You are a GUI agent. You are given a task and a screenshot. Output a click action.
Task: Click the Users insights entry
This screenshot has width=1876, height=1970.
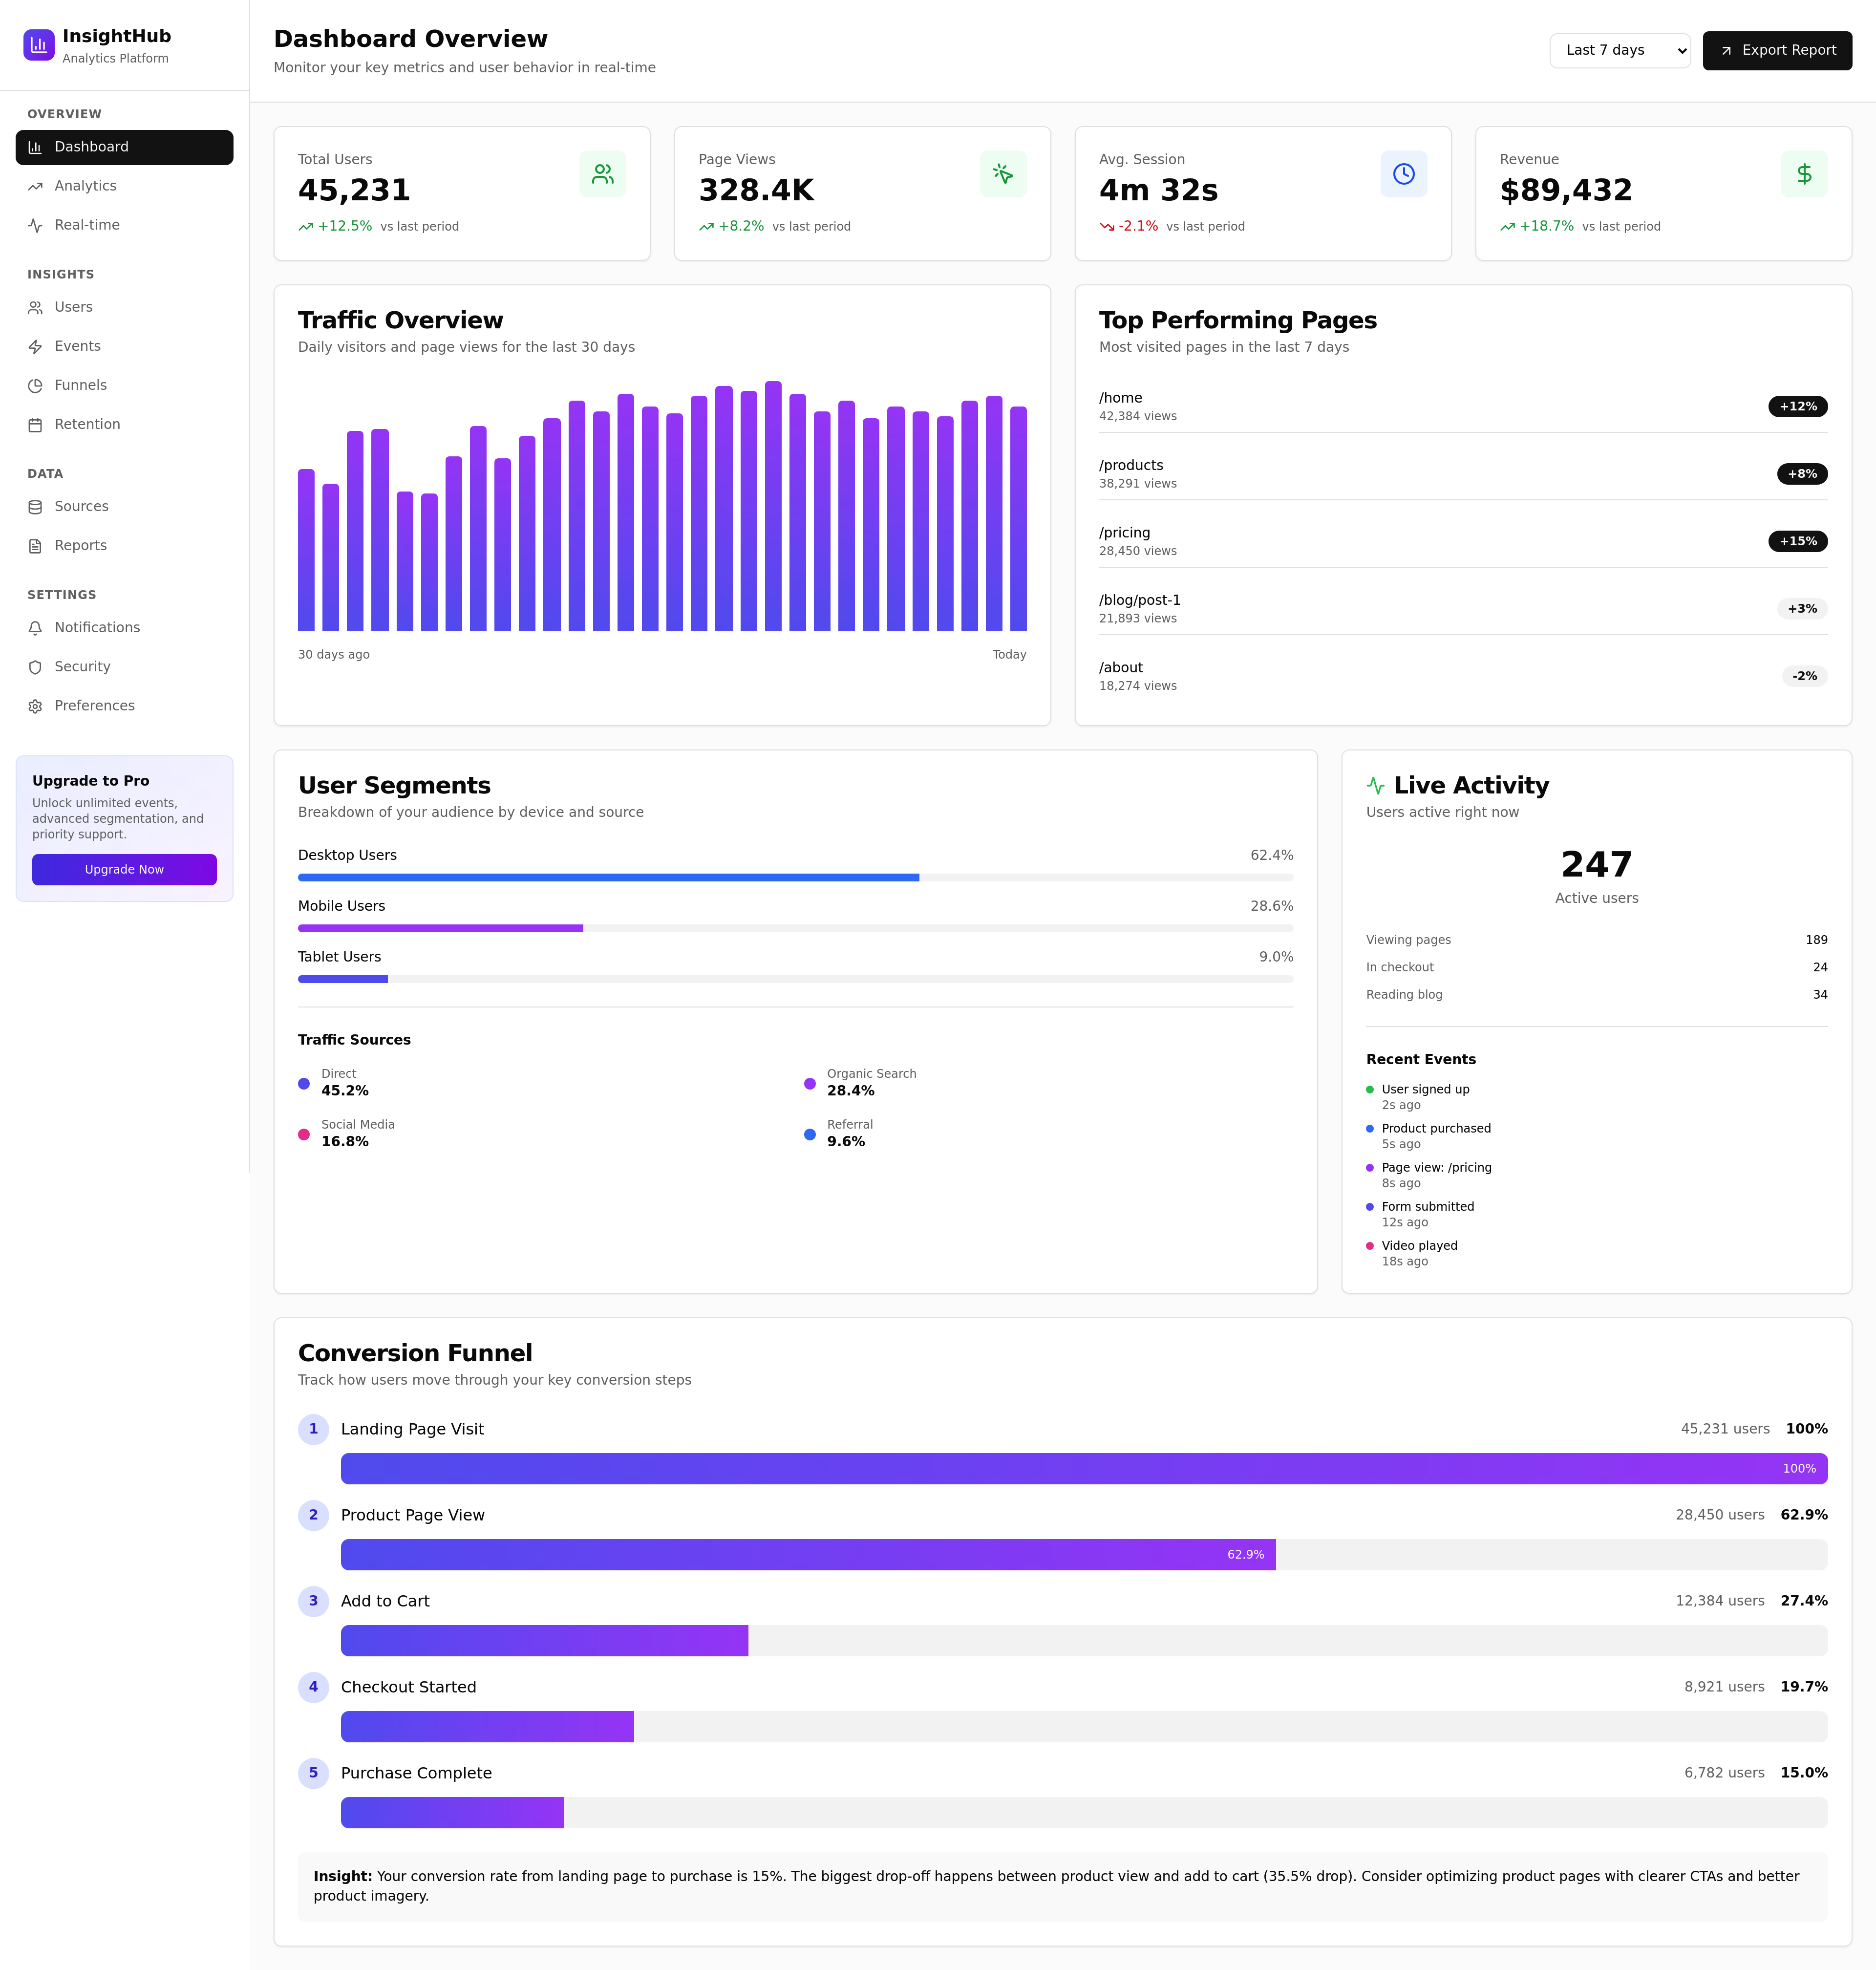click(73, 307)
